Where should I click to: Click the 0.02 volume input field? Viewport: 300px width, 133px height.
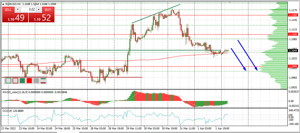(28, 9)
